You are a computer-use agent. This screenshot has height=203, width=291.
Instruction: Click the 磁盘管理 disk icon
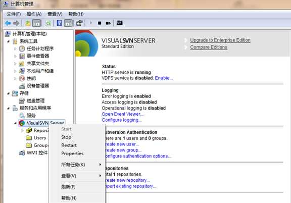22,101
